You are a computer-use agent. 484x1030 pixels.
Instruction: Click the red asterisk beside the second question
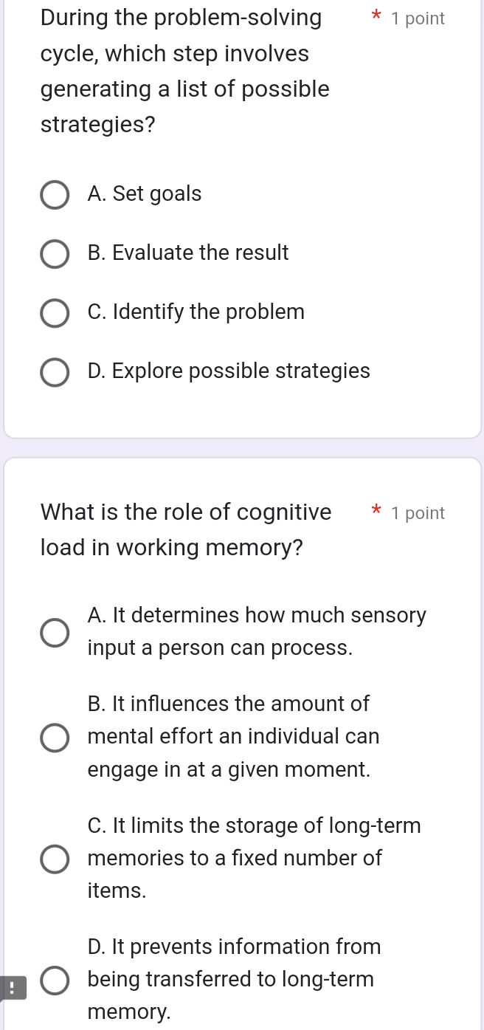click(376, 511)
